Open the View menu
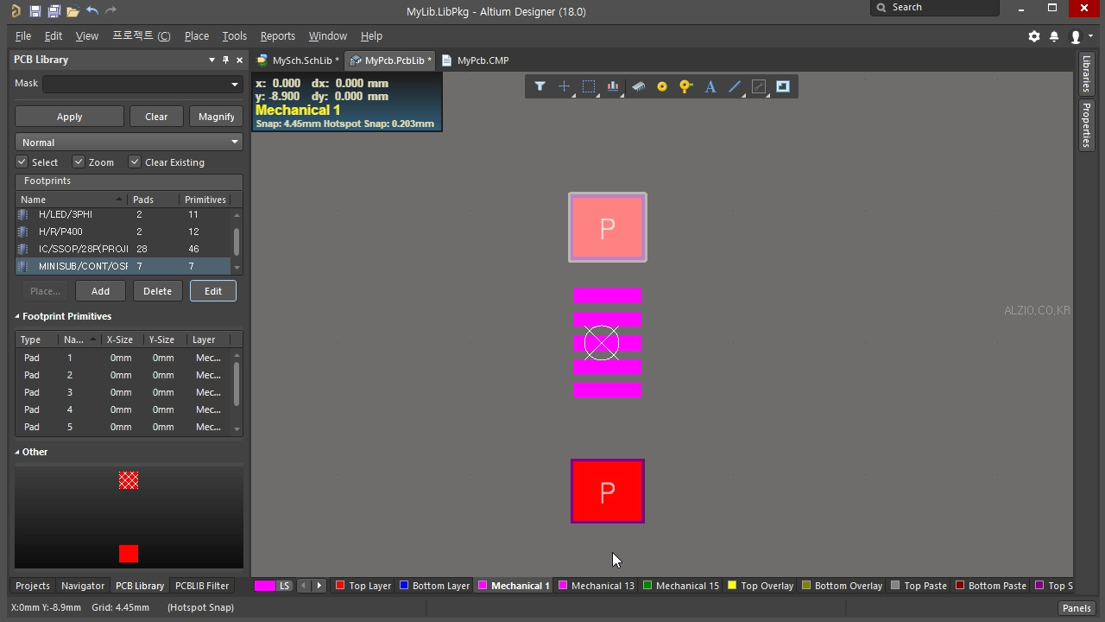The image size is (1105, 622). (x=87, y=36)
